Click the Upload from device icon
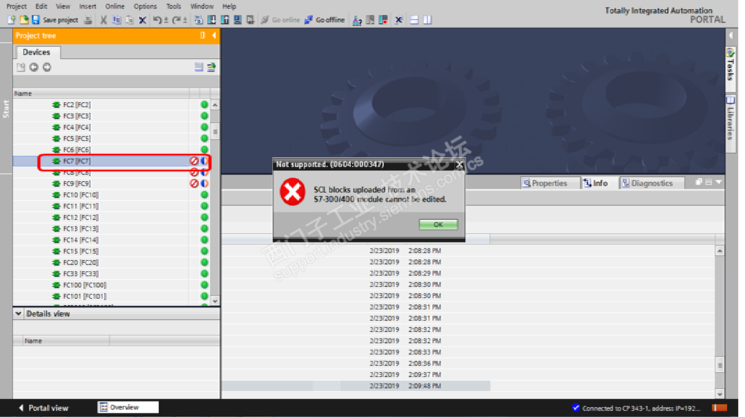Image resolution: width=745 pixels, height=417 pixels. (224, 20)
